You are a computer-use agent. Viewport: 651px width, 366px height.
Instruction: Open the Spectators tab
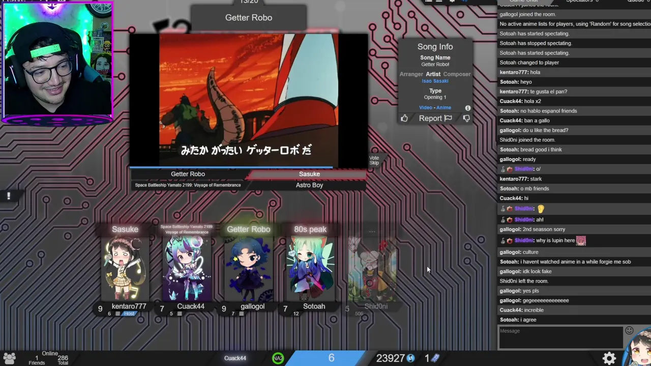[x=582, y=2]
